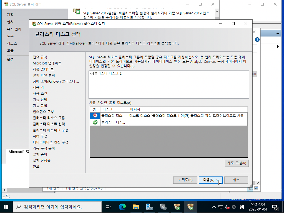Image resolution: width=284 pixels, height=213 pixels.
Task: Switch to first SQL Server setup taskbar icon
Action: [177, 207]
